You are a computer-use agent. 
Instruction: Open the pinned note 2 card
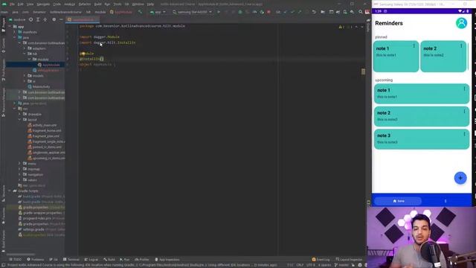pyautogui.click(x=443, y=57)
